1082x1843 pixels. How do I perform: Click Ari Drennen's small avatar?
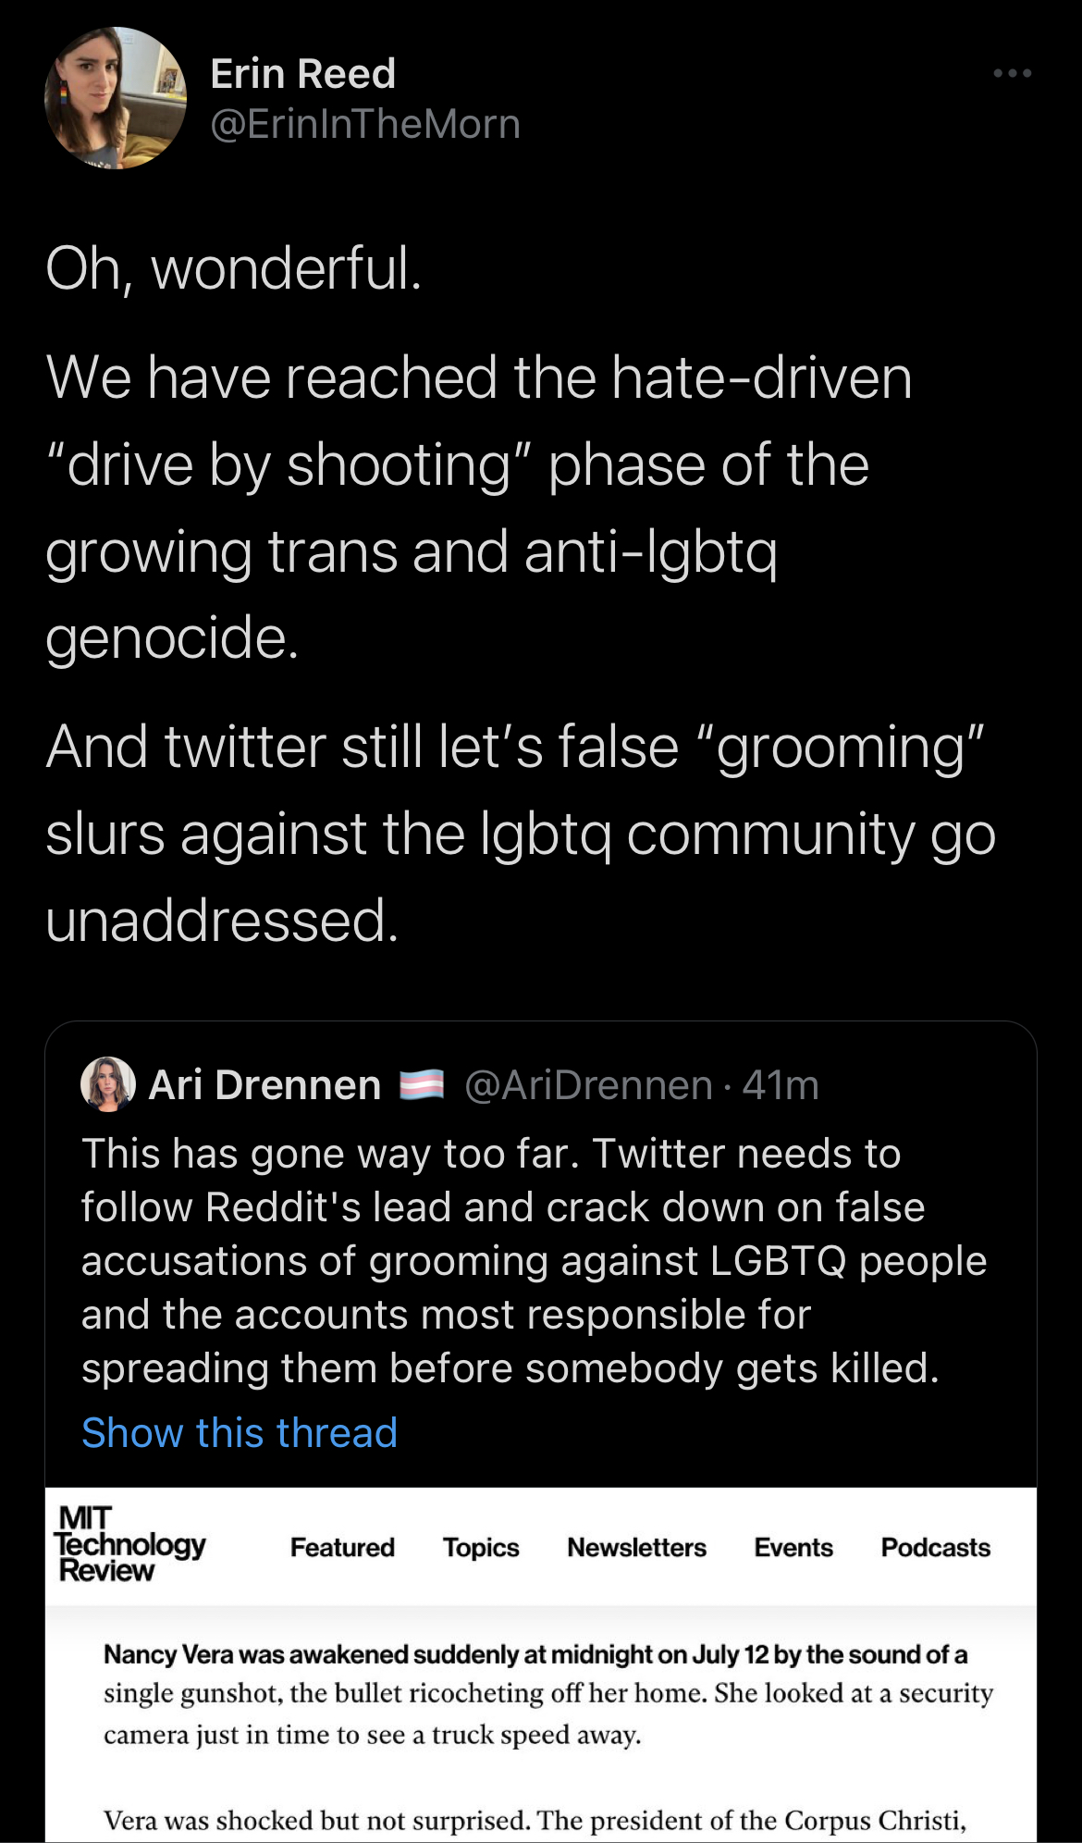[108, 1084]
